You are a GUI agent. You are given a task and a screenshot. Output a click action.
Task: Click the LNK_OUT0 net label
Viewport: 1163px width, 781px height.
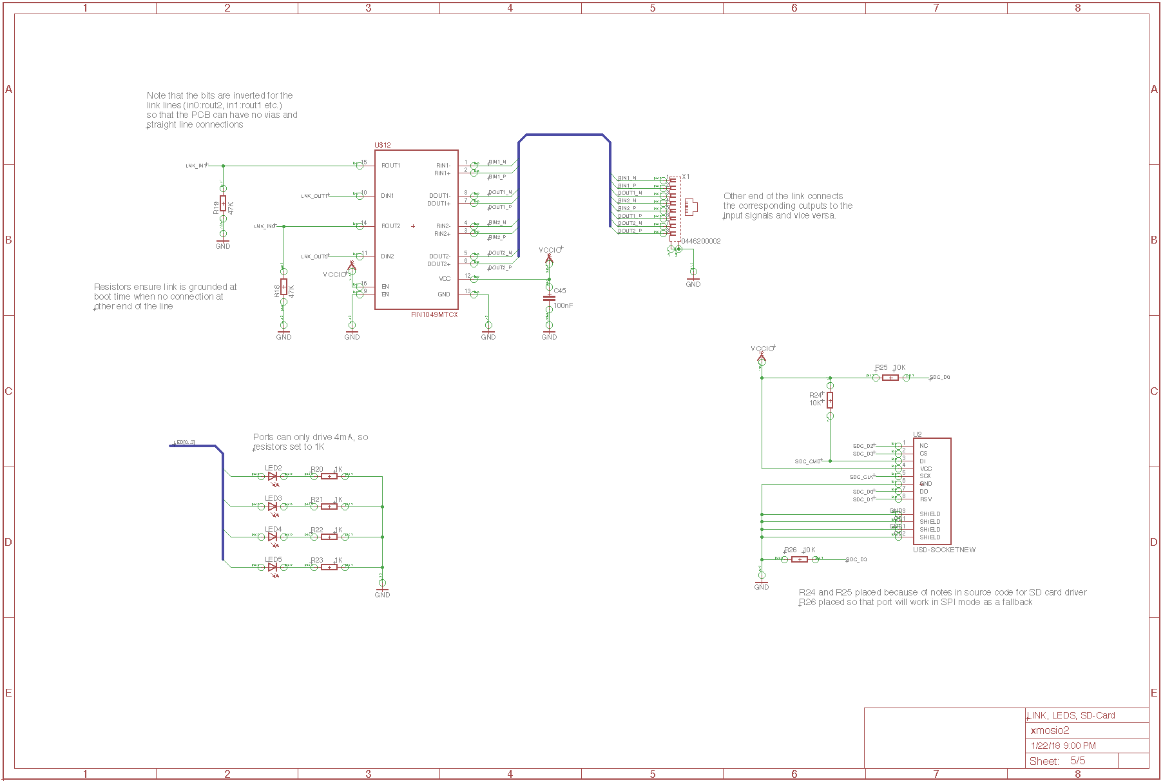pos(314,256)
